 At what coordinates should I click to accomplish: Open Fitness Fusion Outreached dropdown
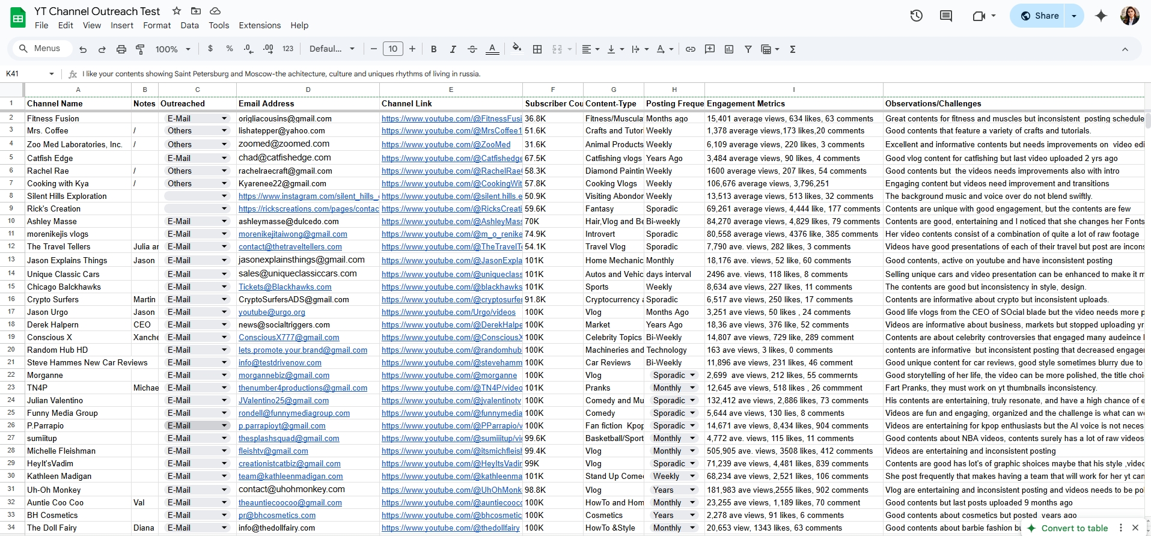click(x=225, y=118)
